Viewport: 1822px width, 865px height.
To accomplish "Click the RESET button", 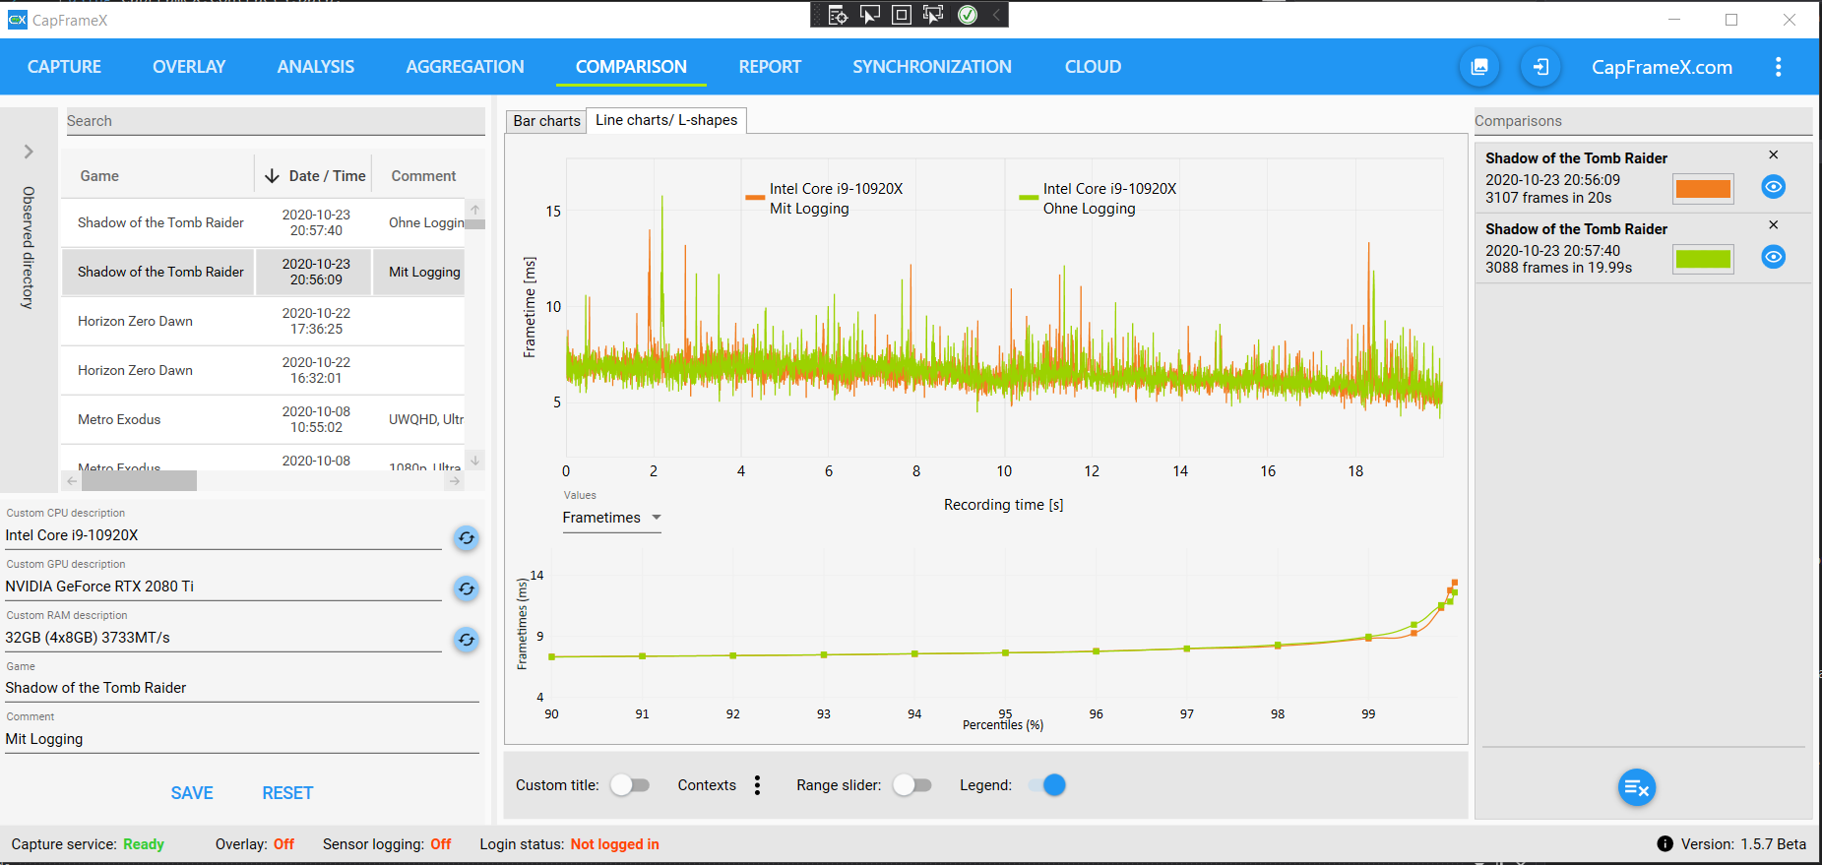I will tap(287, 793).
